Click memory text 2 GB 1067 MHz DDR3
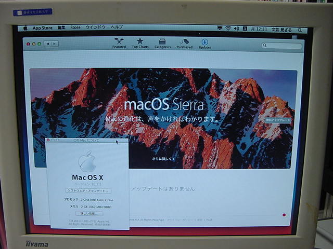Viewport: 333px width, 249px height. click(96, 207)
